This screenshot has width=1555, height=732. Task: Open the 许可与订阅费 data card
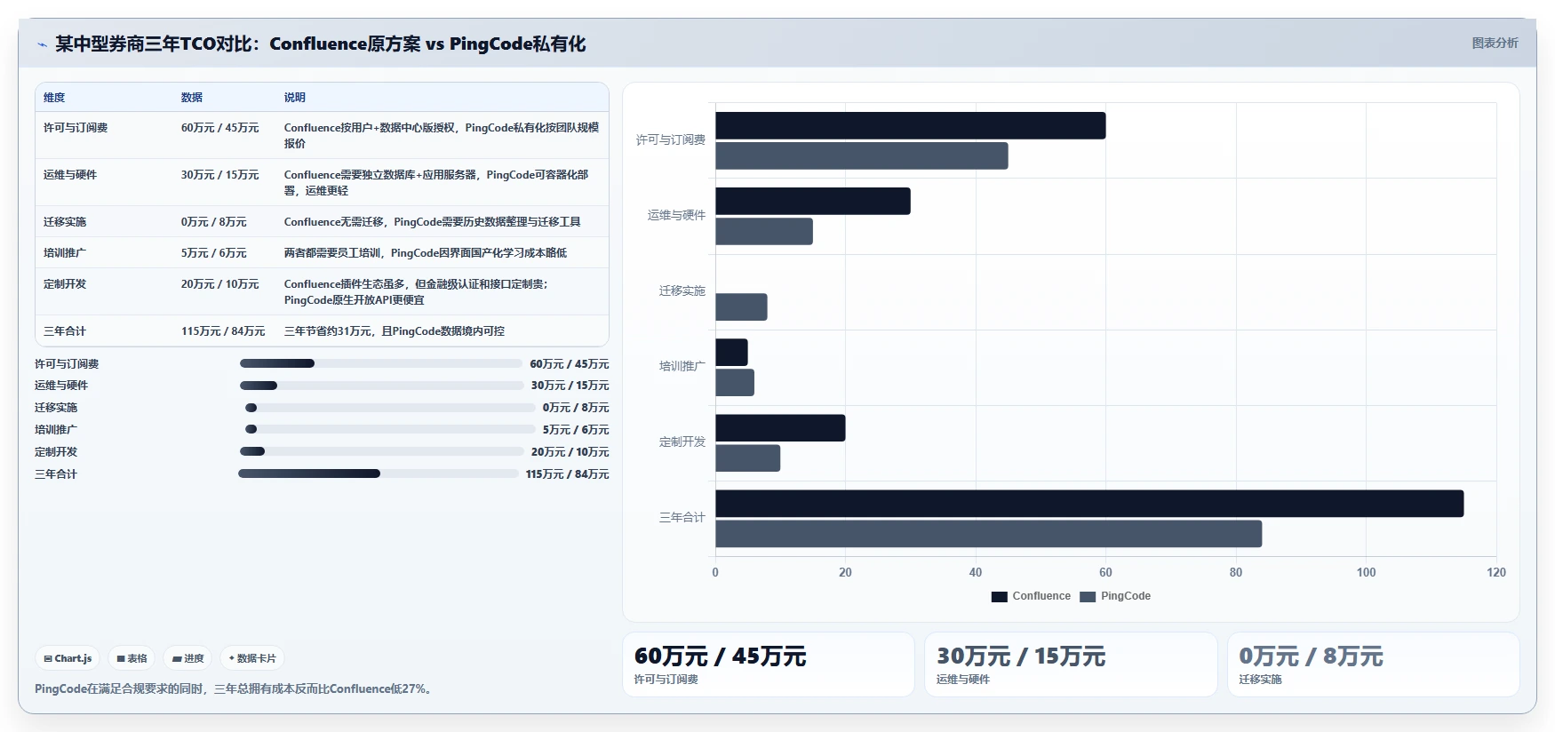tap(769, 664)
